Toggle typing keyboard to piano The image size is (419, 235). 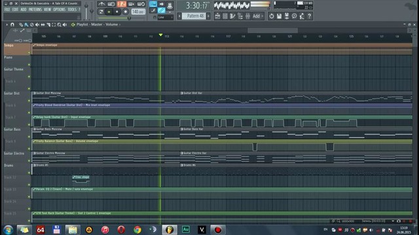pyautogui.click(x=153, y=4)
